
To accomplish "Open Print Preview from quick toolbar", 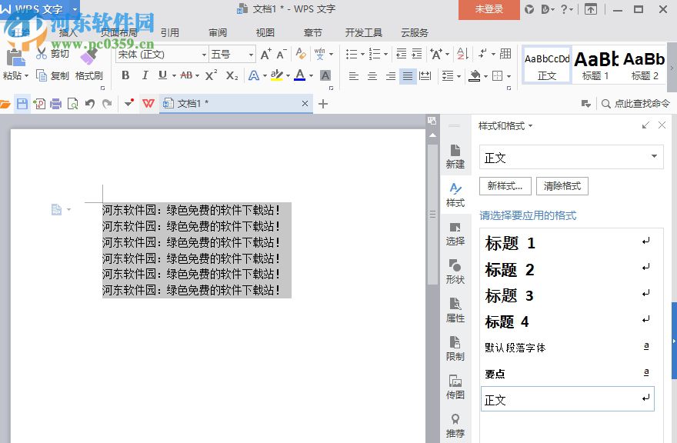I will (x=73, y=104).
